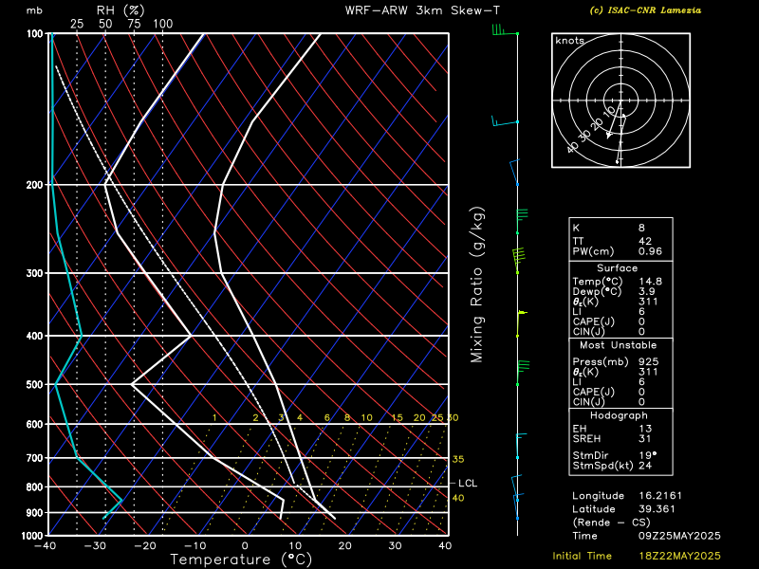Select the hodograph circular plot
The image size is (759, 569).
coord(620,101)
